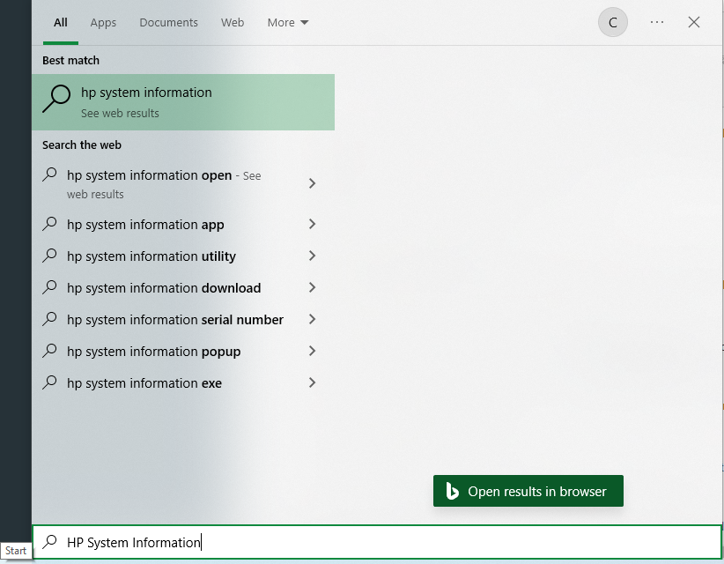
Task: Select hp system information exe suggestion
Action: (x=183, y=383)
